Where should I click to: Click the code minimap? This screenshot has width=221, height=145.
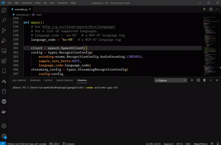click(x=211, y=46)
